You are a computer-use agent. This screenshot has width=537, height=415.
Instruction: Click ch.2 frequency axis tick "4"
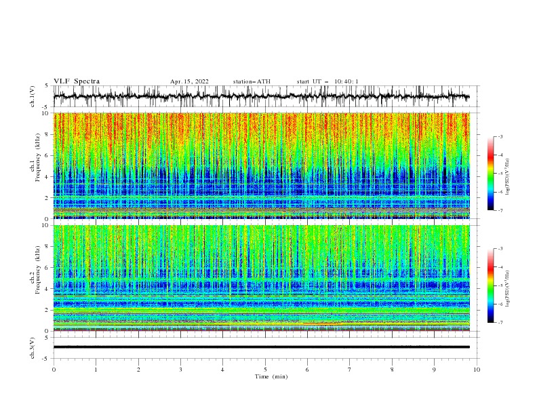pyautogui.click(x=47, y=289)
